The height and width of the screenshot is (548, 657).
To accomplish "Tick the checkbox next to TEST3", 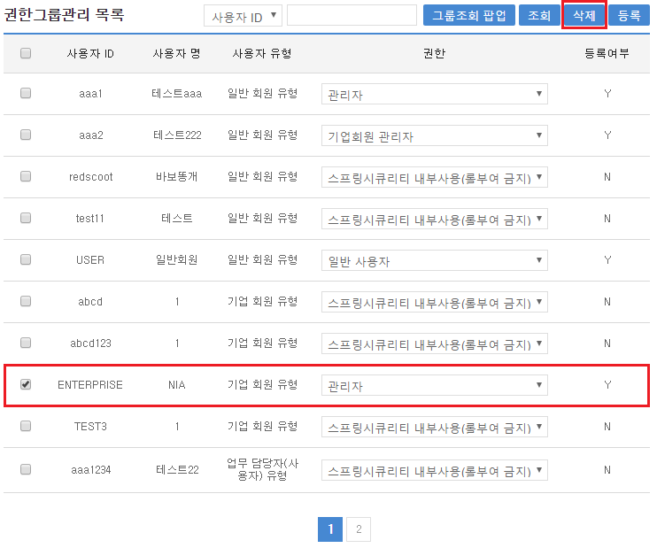I will pyautogui.click(x=26, y=426).
